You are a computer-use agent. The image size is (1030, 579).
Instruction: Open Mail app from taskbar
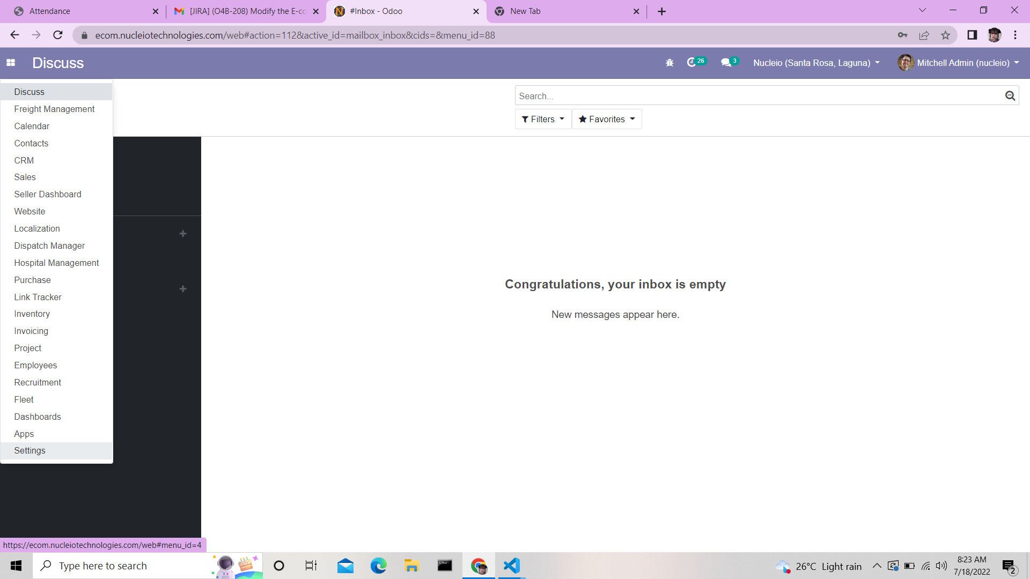pyautogui.click(x=345, y=566)
